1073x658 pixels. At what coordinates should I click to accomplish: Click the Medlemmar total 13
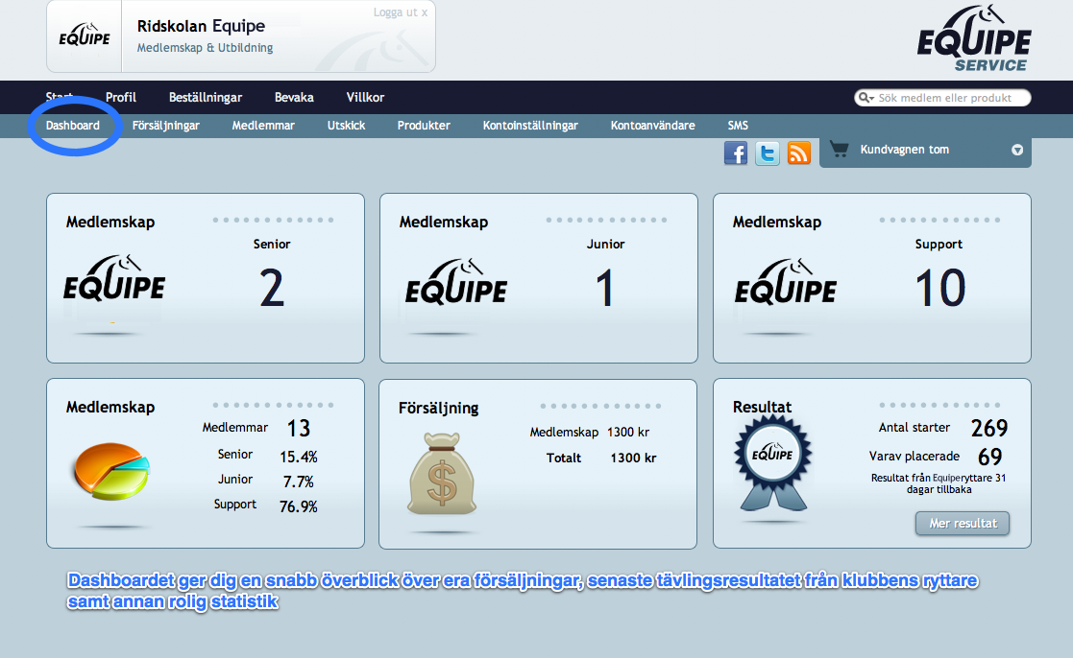(299, 429)
